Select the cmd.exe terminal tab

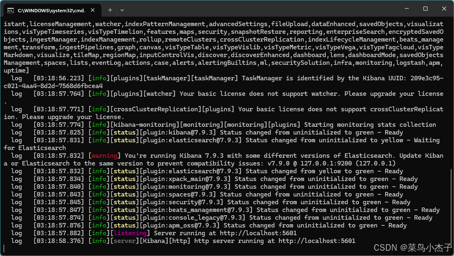tap(52, 10)
